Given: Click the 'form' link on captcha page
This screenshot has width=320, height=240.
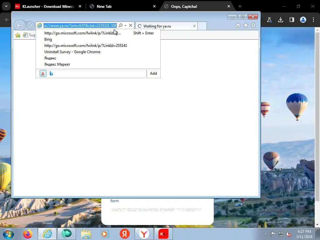Looking at the screenshot, I should point(114,201).
